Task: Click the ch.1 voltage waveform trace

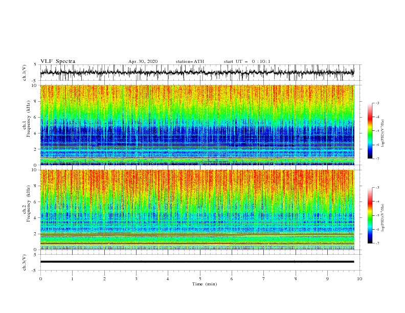Action: tap(197, 73)
